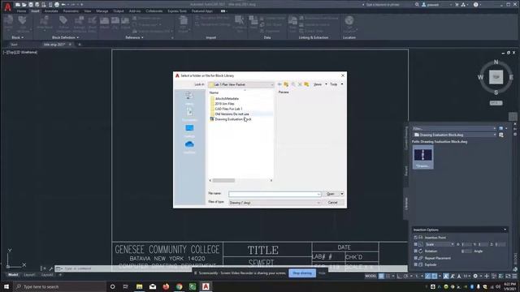Click Hide in screen sharing bar

322,273
